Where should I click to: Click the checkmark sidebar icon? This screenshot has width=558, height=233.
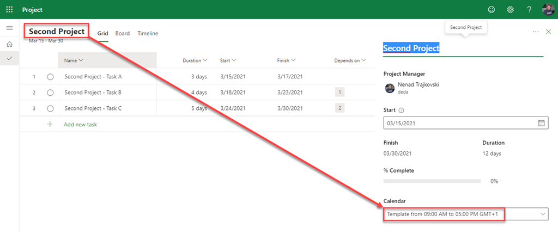point(9,58)
